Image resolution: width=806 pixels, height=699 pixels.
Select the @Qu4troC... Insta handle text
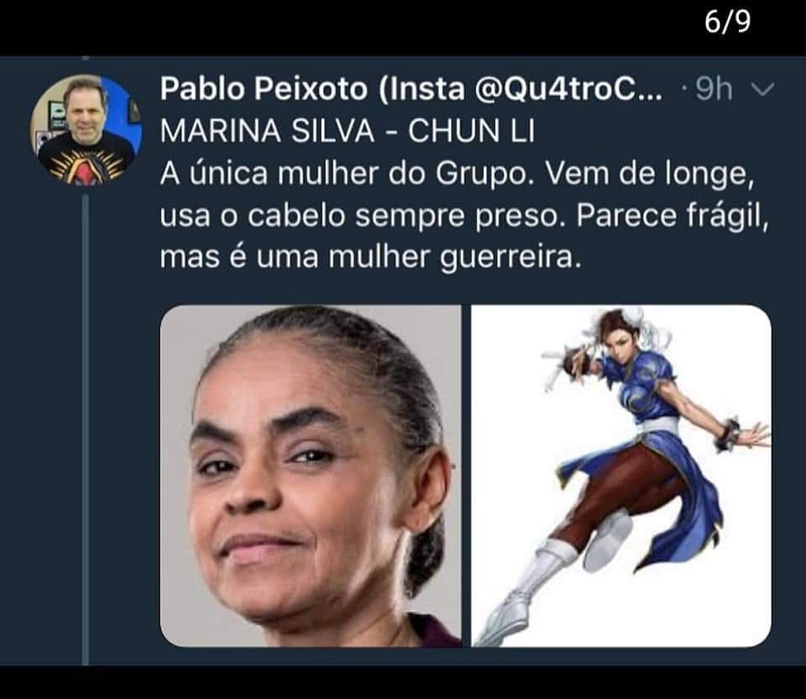tap(568, 89)
